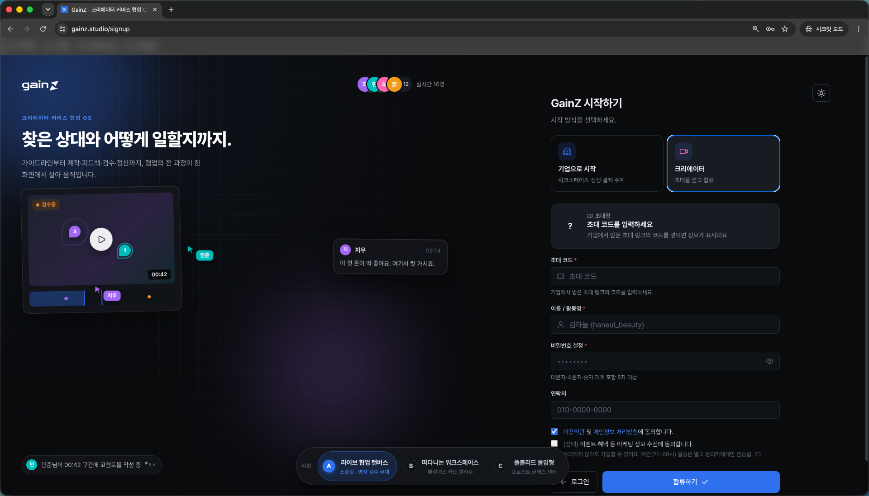Expand the tab search dropdown arrow

pyautogui.click(x=48, y=9)
